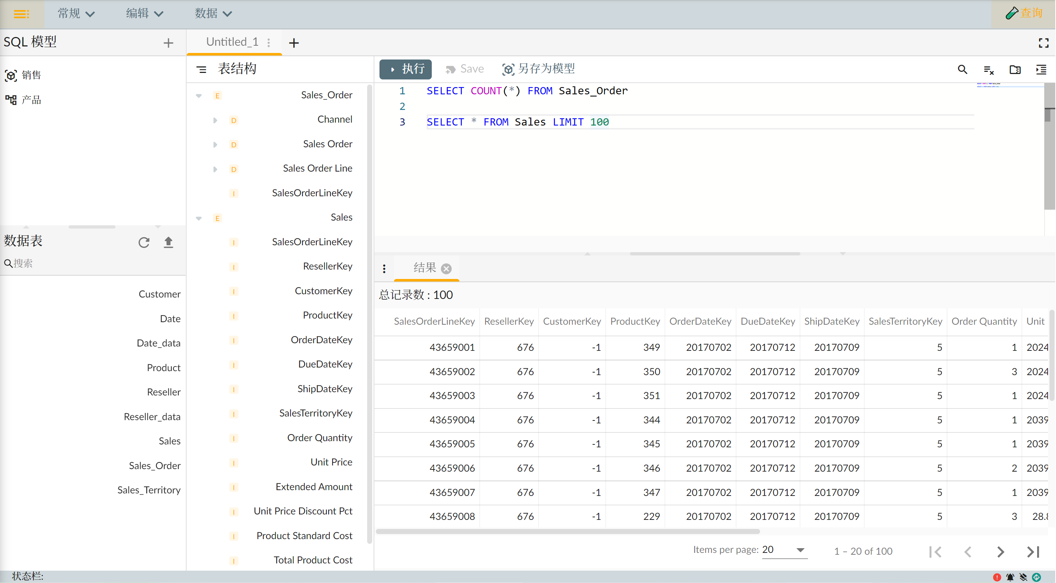Open the Items per page dropdown
1056x583 pixels.
pos(784,550)
